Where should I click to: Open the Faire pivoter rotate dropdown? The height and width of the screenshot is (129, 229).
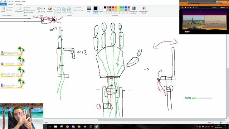tap(29, 13)
